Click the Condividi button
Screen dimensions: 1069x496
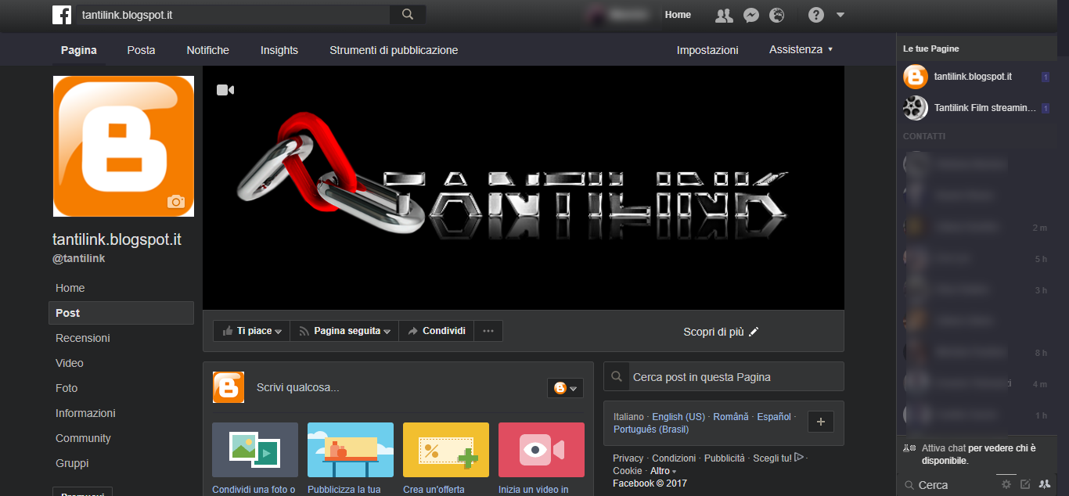tap(437, 331)
